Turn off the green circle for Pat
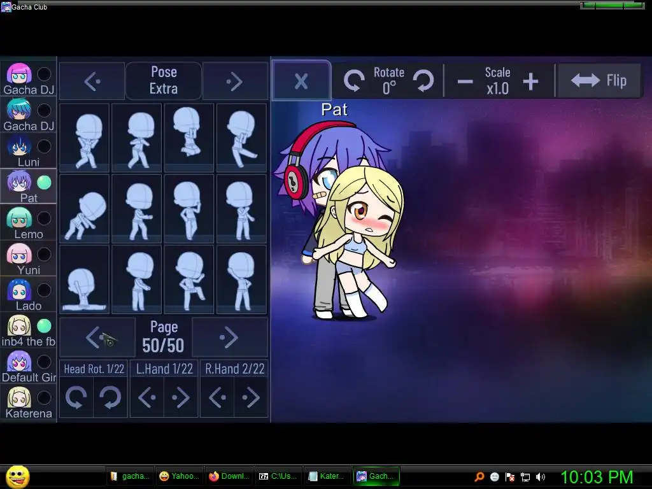652x489 pixels. tap(44, 182)
